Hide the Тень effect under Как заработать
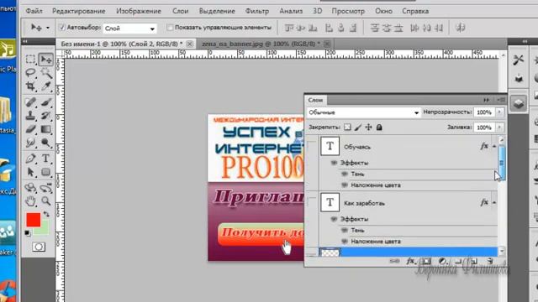Image resolution: width=538 pixels, height=302 pixels. tap(345, 230)
